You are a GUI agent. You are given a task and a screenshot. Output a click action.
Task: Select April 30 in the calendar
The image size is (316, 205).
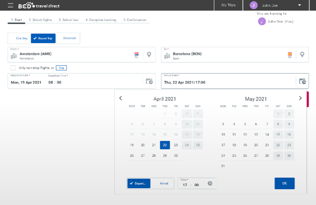pyautogui.click(x=176, y=155)
